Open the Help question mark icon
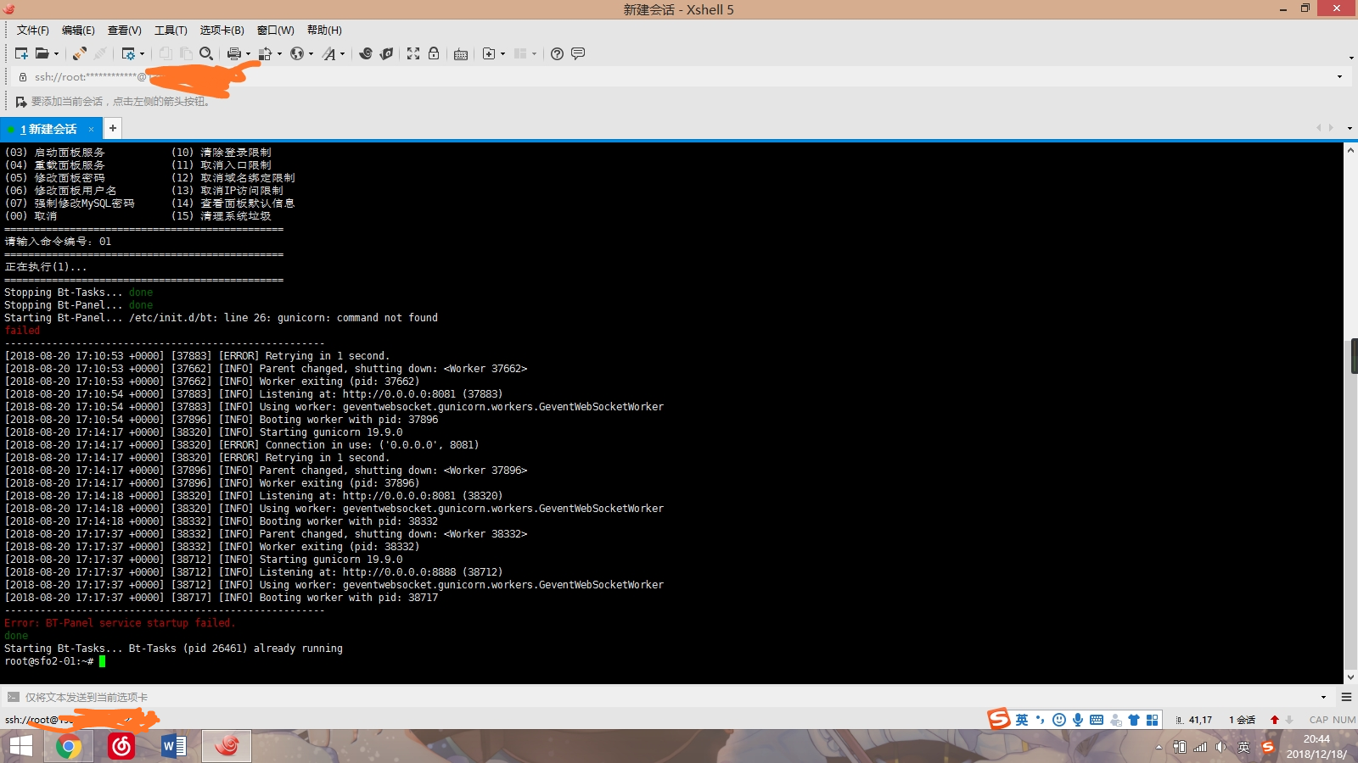The image size is (1358, 763). [x=557, y=53]
